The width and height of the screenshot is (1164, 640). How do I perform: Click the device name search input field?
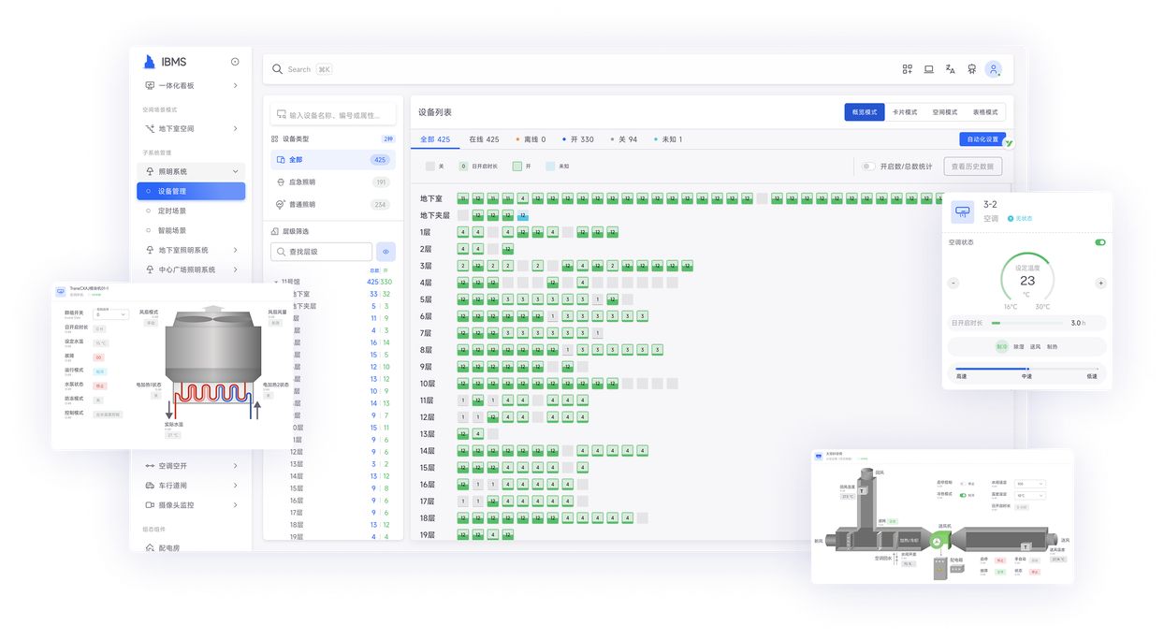pos(337,115)
